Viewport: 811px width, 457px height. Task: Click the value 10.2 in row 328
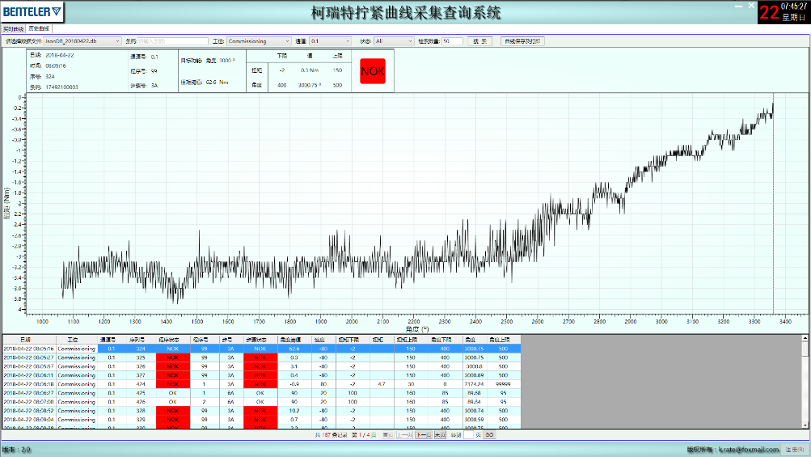click(294, 410)
